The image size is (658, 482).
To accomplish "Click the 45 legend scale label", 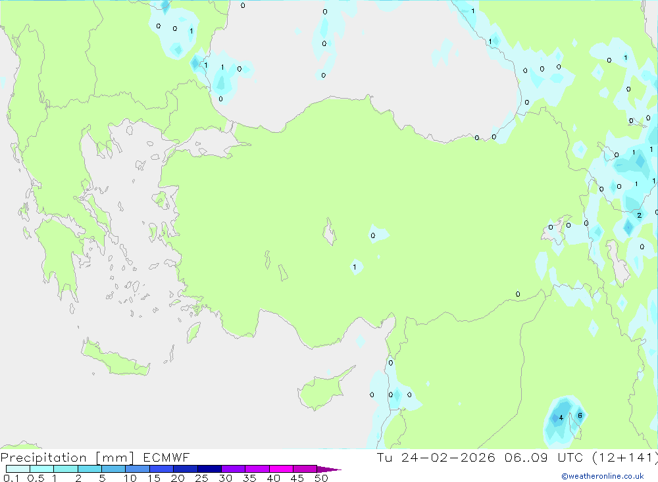I will [297, 478].
